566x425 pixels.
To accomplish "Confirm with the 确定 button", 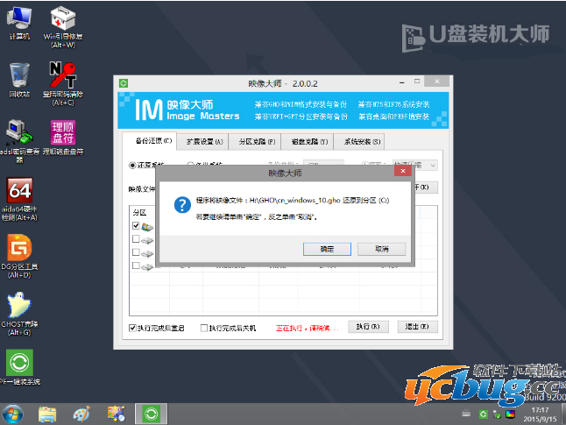I will pyautogui.click(x=327, y=249).
